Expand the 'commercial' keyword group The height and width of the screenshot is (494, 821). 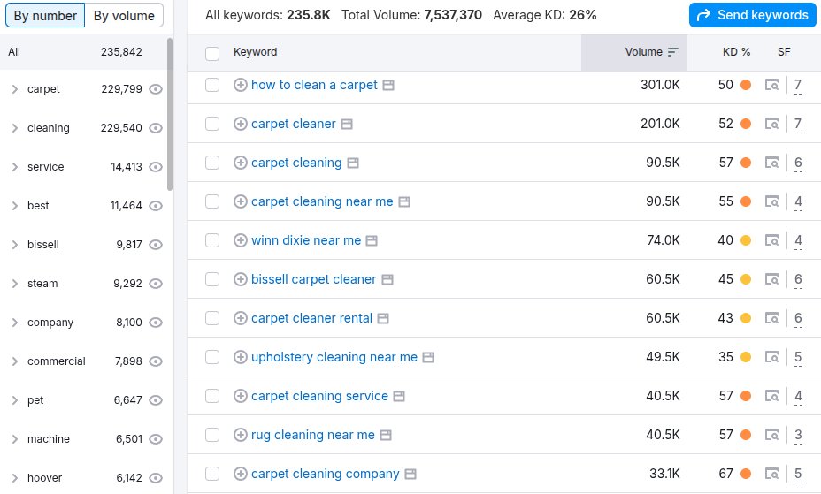(x=15, y=361)
